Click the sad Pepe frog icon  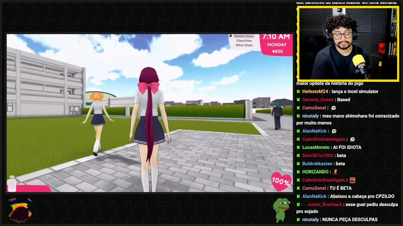point(281,209)
